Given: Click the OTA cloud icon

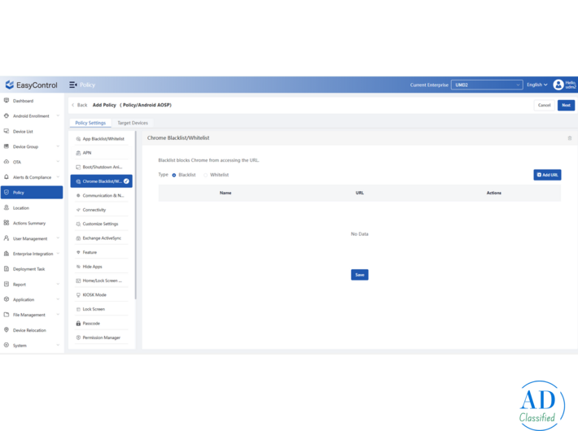Looking at the screenshot, I should tap(7, 162).
